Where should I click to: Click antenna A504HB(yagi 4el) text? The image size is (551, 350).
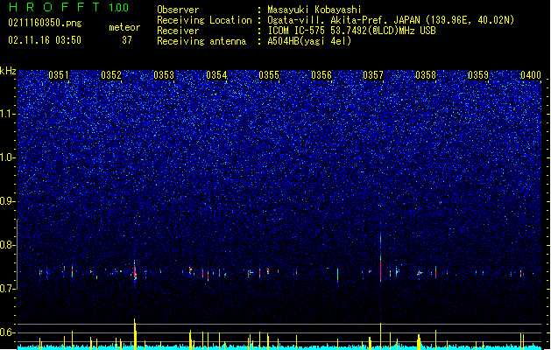[309, 41]
